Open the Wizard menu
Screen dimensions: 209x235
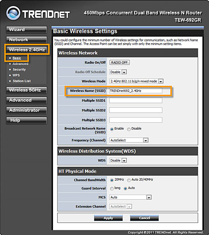click(26, 30)
